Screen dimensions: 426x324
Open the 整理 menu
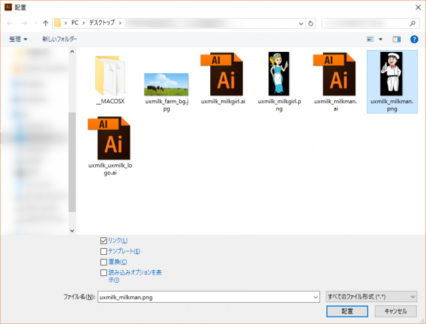tap(18, 39)
